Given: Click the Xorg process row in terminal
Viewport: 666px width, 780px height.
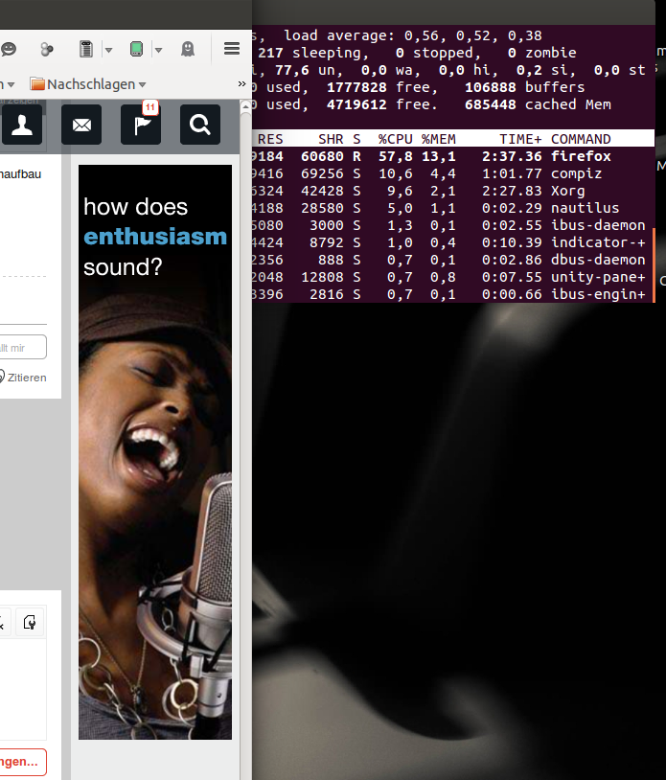Looking at the screenshot, I should (x=453, y=191).
